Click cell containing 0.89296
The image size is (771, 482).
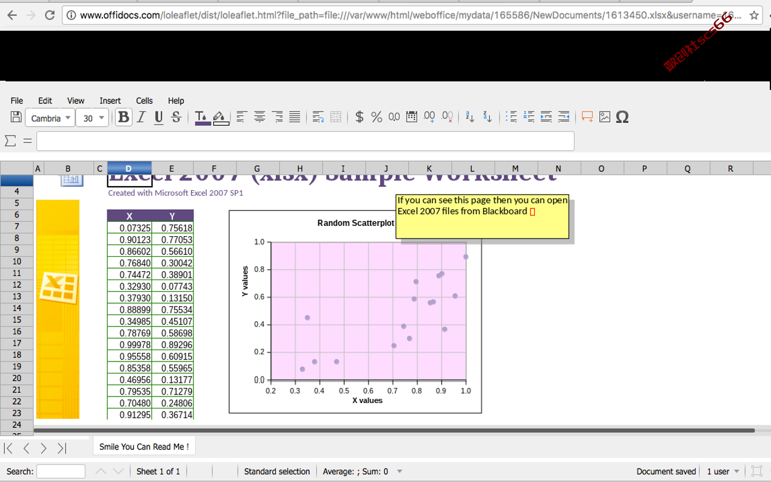[x=172, y=345]
